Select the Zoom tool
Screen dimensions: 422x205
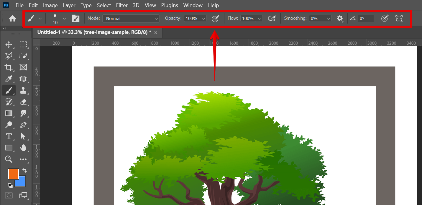[9, 159]
